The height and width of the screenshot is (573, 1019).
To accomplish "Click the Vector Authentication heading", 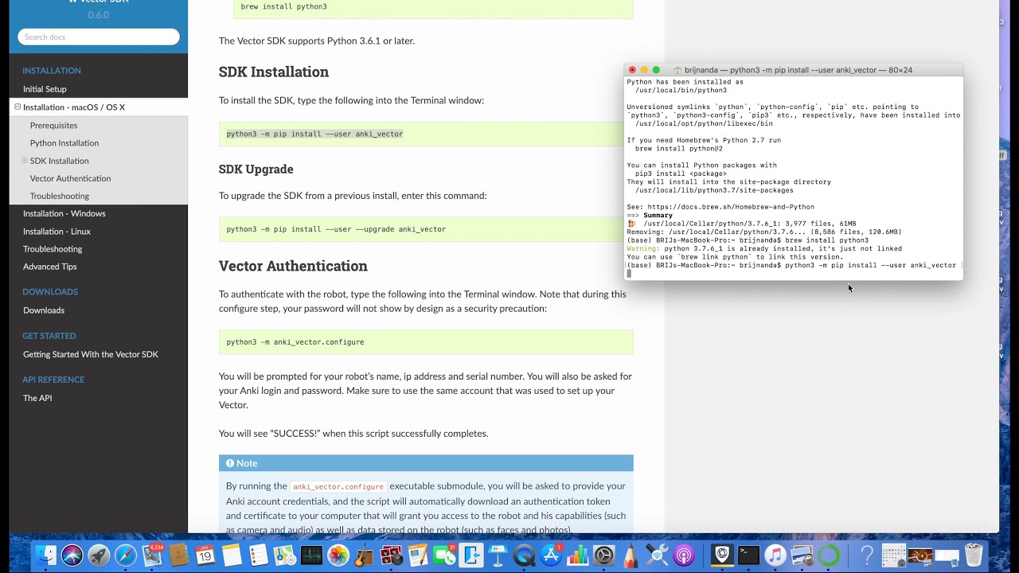I will point(293,266).
